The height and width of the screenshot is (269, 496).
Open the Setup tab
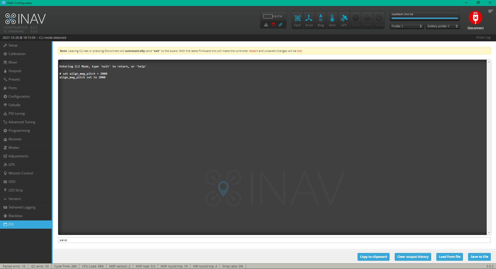(26, 45)
